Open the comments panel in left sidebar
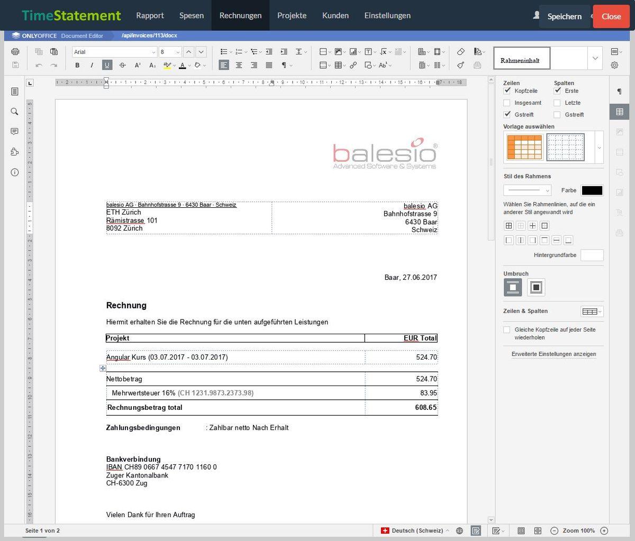 (x=14, y=131)
